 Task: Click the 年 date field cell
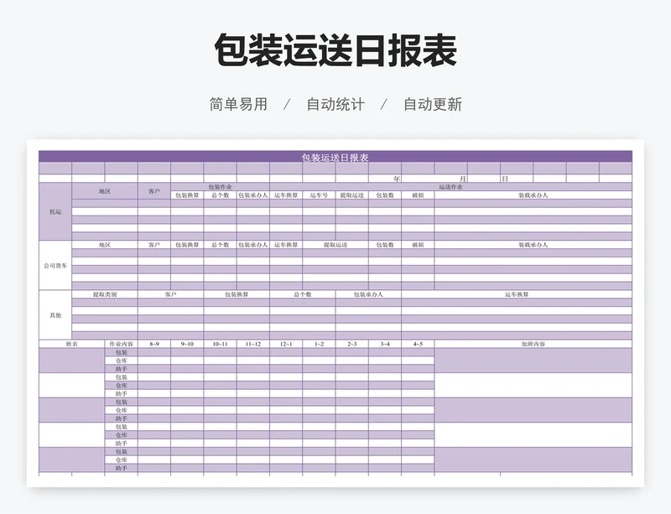point(397,179)
